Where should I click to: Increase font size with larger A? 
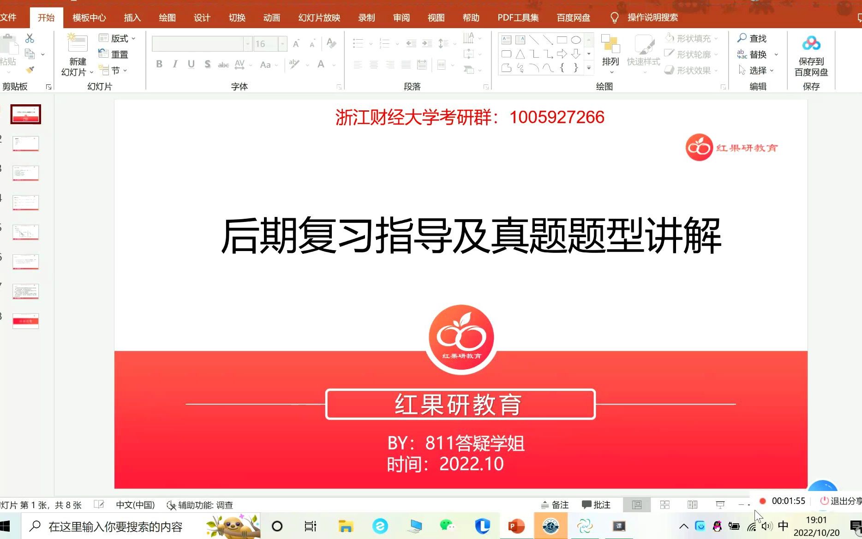[x=296, y=44]
